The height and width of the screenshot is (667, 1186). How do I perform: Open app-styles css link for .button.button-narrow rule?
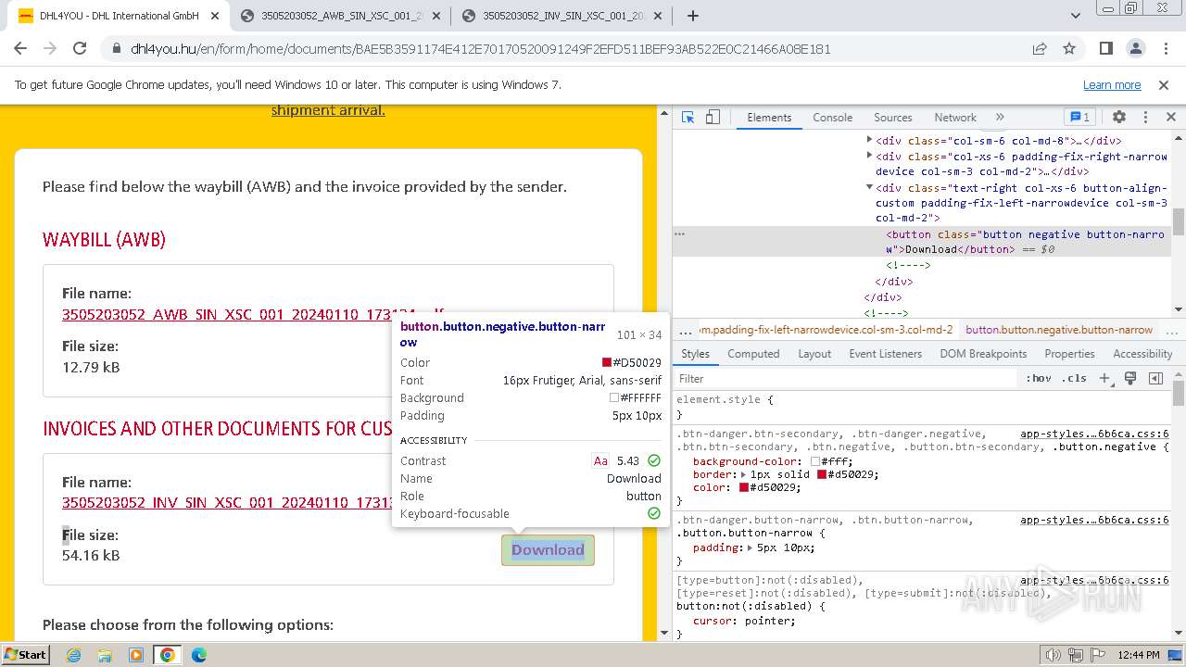[x=1094, y=520]
